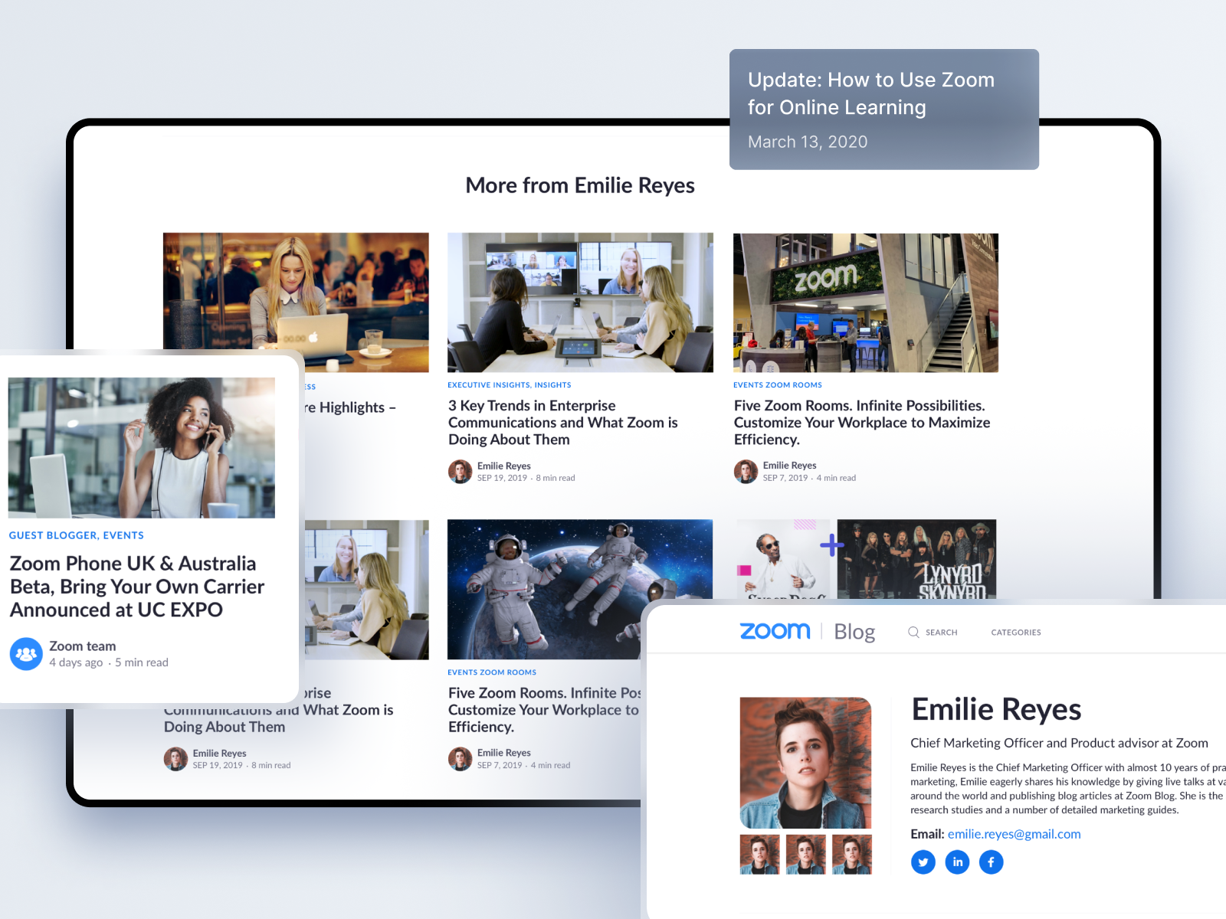Open the CATEGORIES menu
Screen dimensions: 1226x919
point(1016,633)
